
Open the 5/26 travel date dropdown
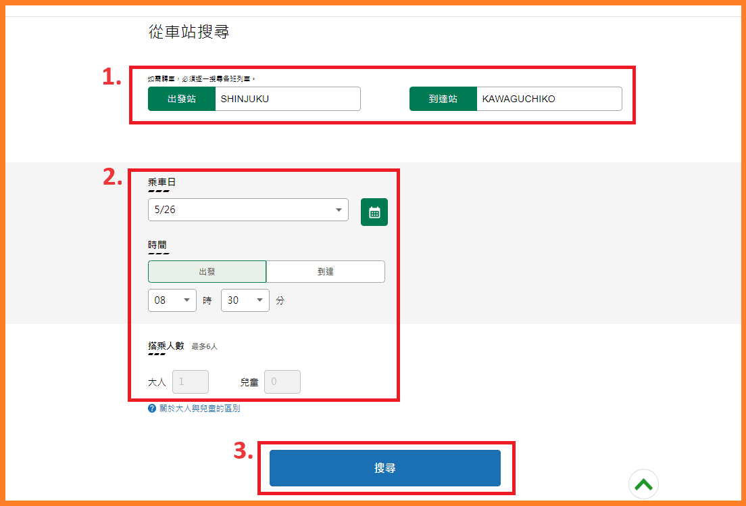(x=248, y=210)
